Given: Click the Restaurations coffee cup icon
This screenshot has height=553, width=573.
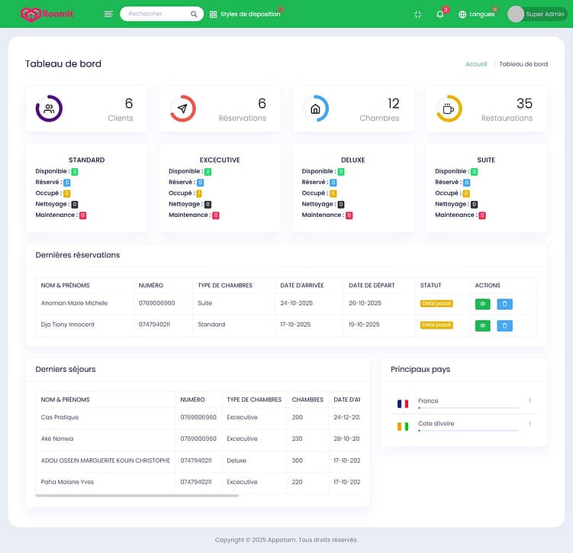Looking at the screenshot, I should [x=449, y=108].
